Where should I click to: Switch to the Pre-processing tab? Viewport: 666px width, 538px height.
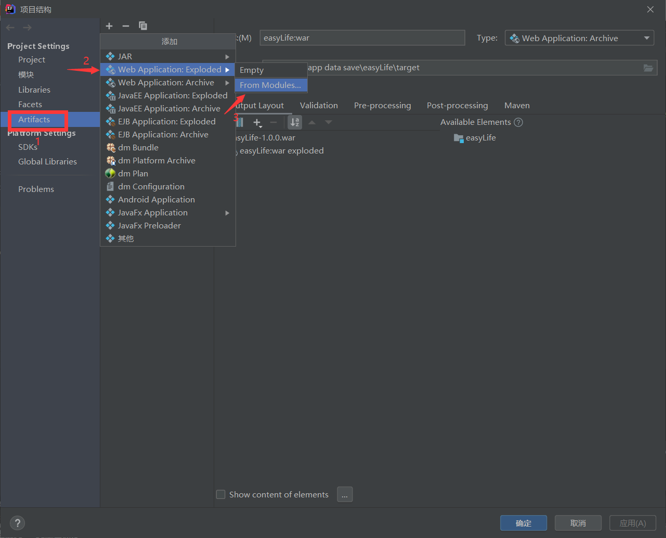[x=382, y=105]
